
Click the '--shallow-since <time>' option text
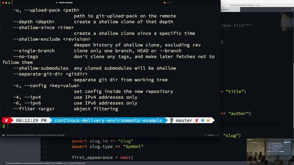coord(43,27)
